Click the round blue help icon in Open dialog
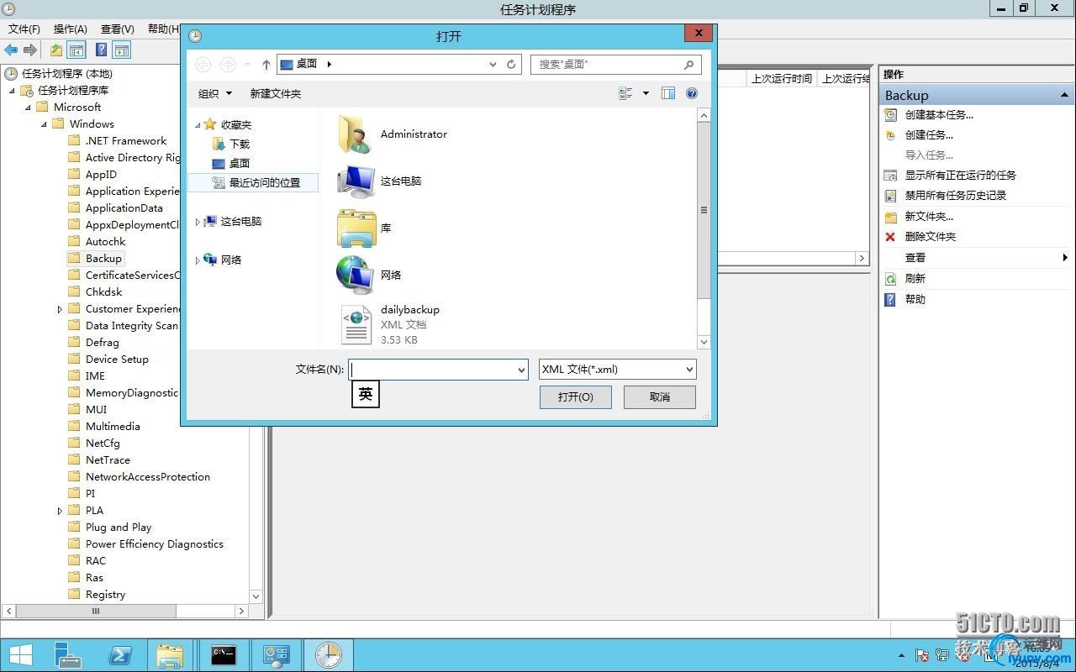This screenshot has width=1076, height=672. coord(692,93)
